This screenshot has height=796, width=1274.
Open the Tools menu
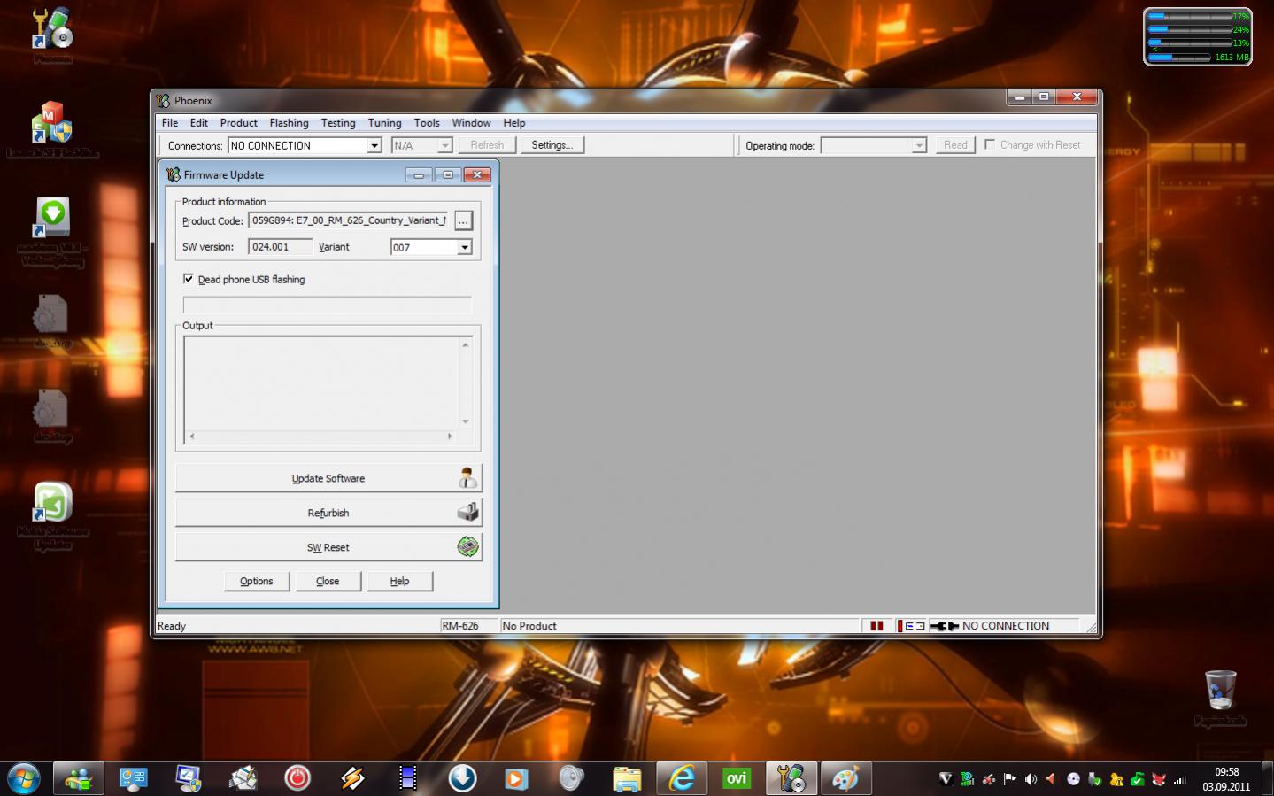[427, 123]
